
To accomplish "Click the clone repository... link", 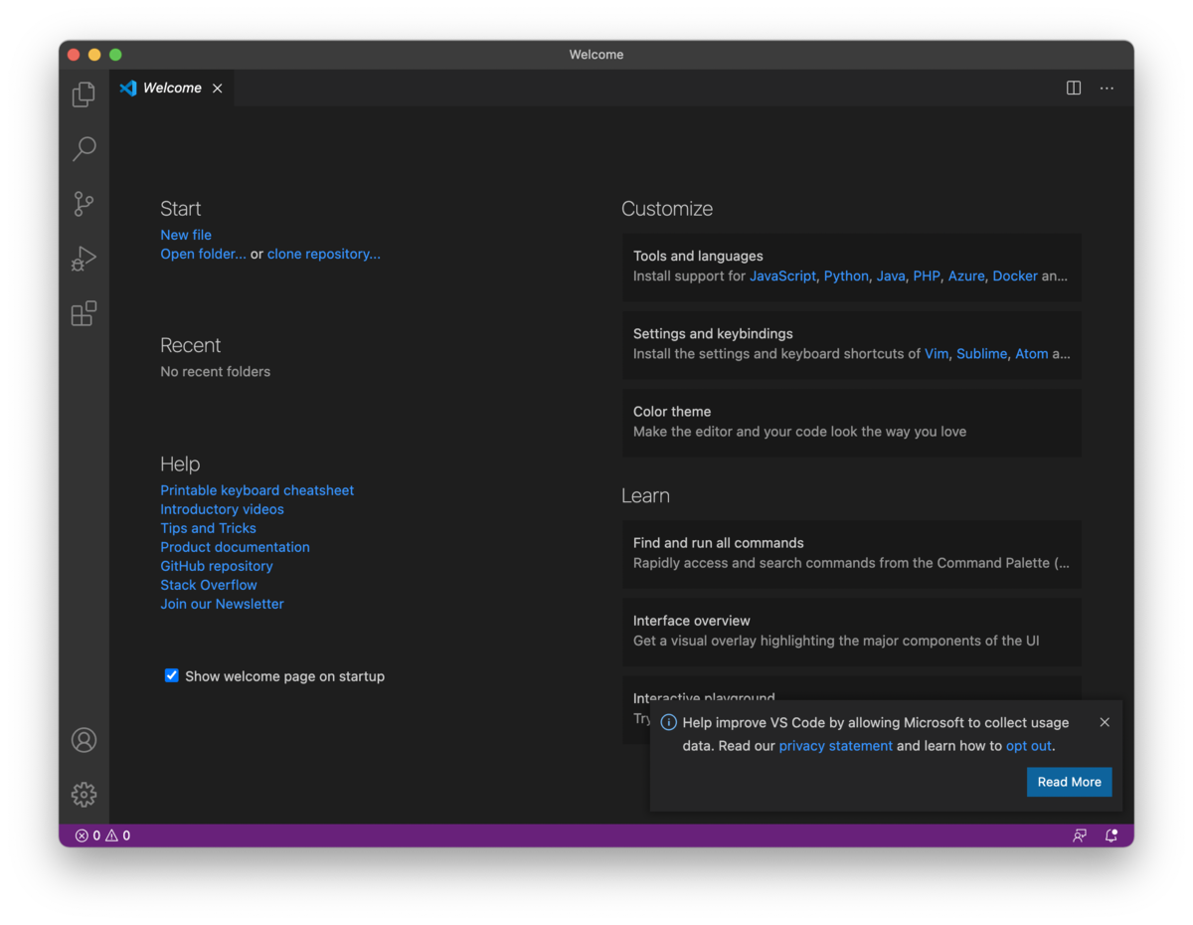I will coord(323,254).
